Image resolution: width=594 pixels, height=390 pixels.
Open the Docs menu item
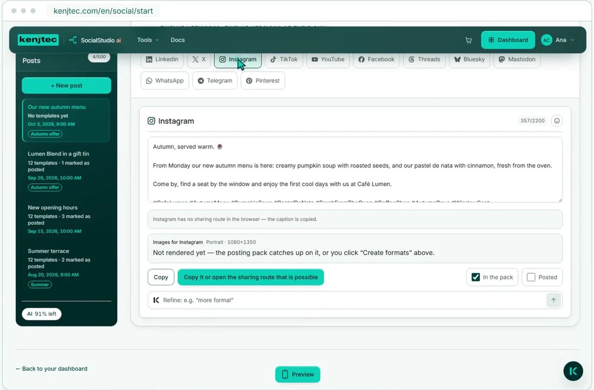tap(178, 40)
